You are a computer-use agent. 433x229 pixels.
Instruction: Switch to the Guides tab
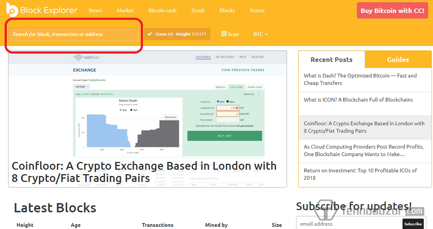(398, 59)
